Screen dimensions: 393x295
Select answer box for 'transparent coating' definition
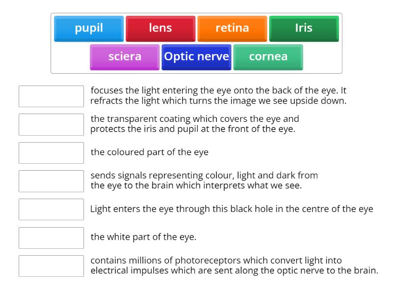pyautogui.click(x=51, y=124)
